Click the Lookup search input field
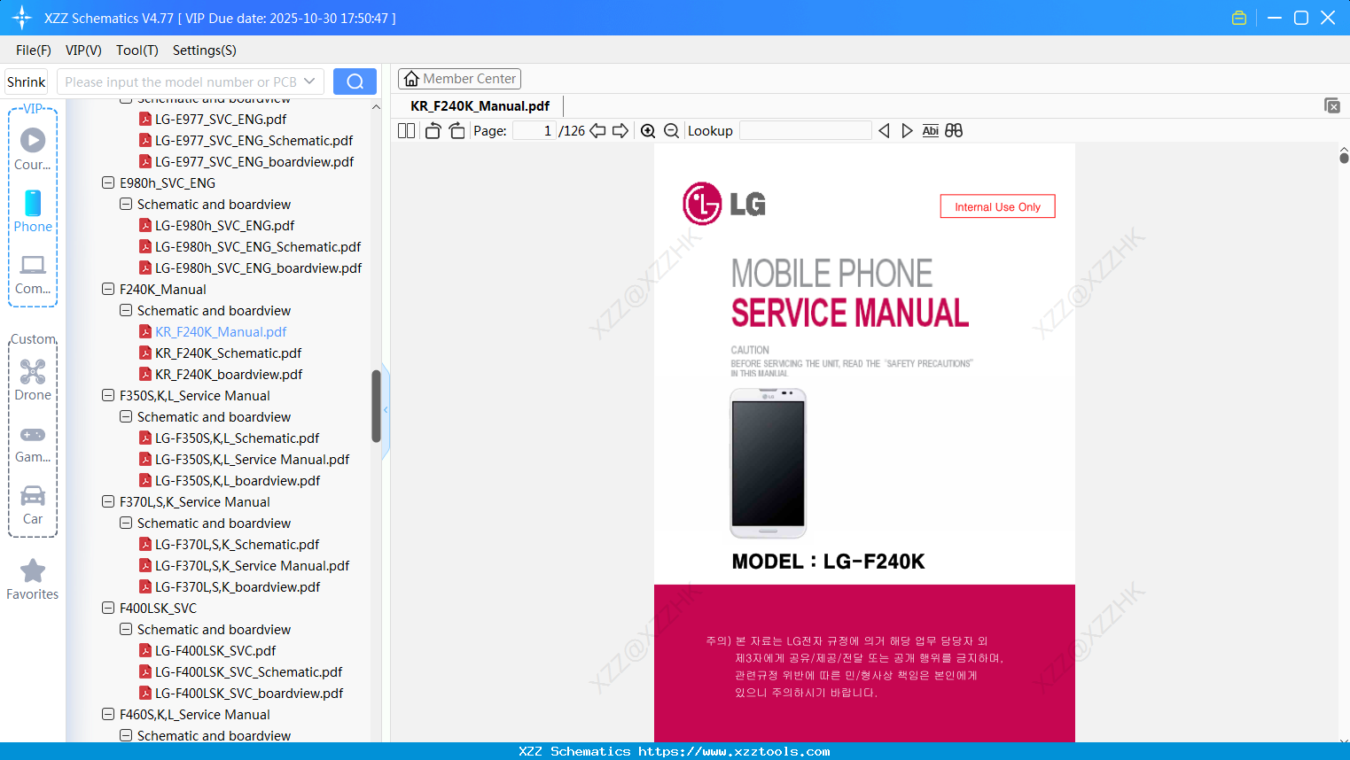Viewport: 1350px width, 760px height. click(x=805, y=130)
